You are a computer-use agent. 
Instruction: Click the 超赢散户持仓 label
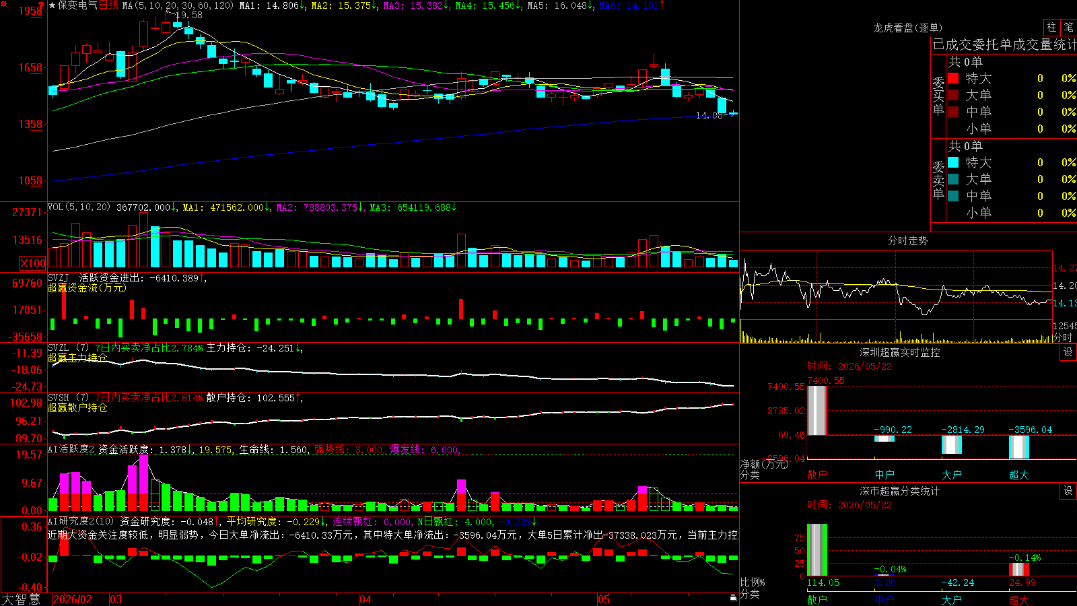[x=77, y=407]
